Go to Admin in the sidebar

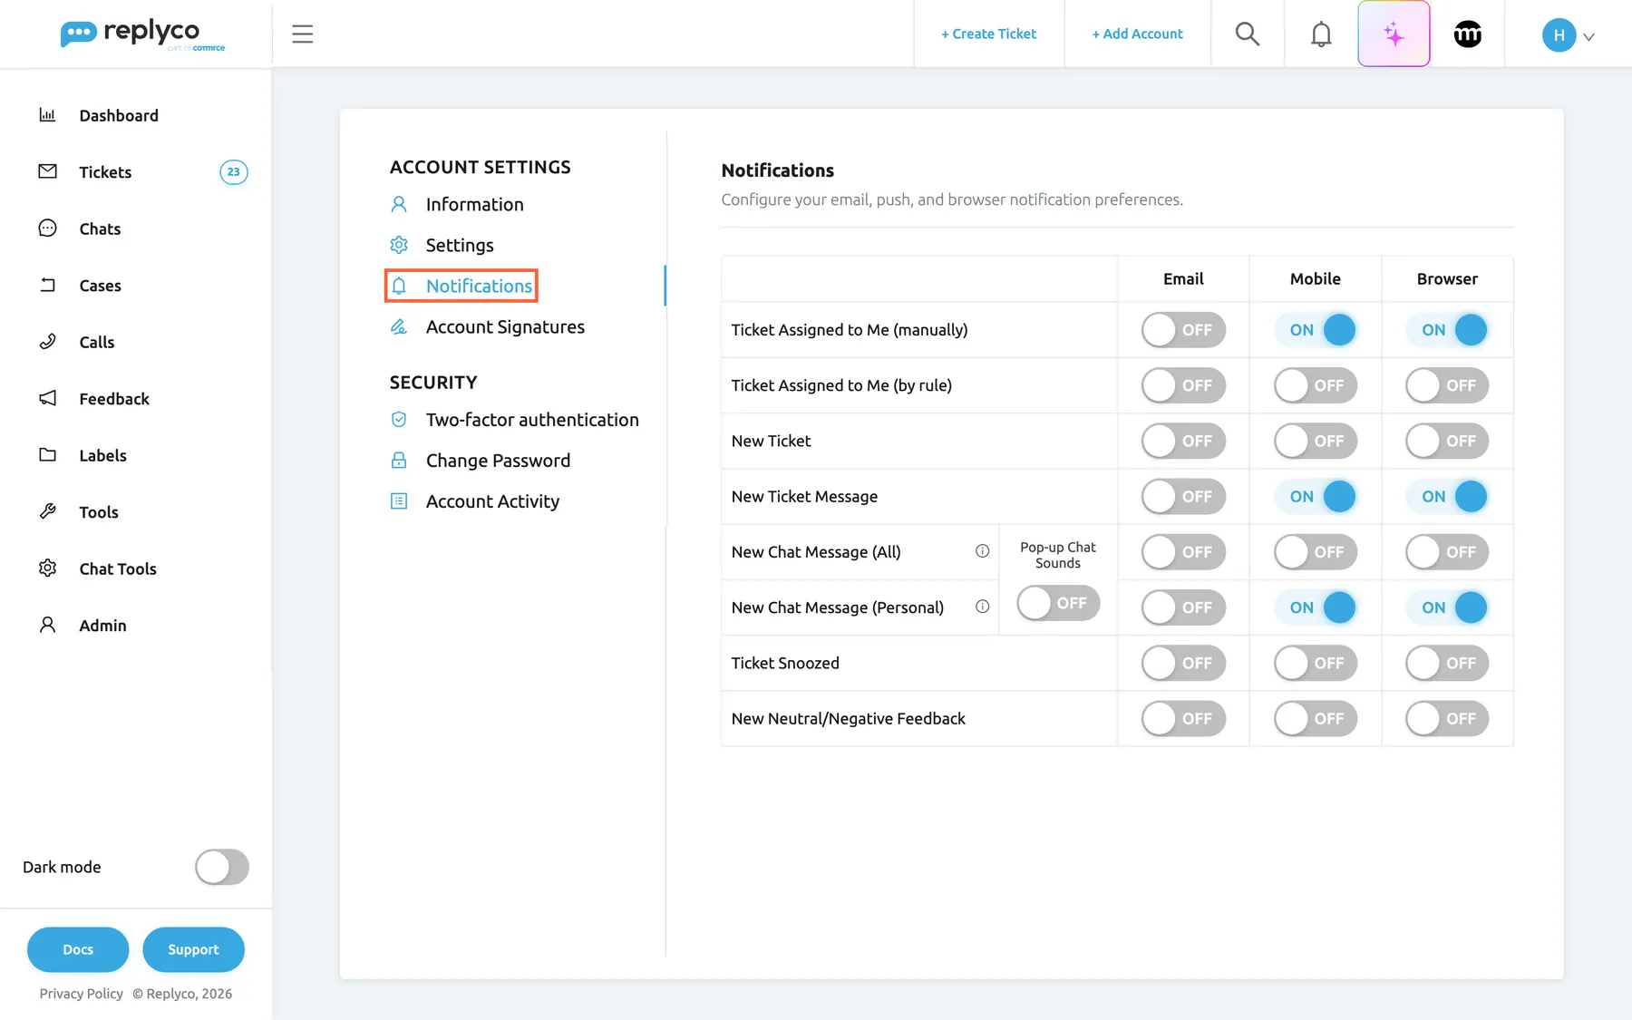102,626
